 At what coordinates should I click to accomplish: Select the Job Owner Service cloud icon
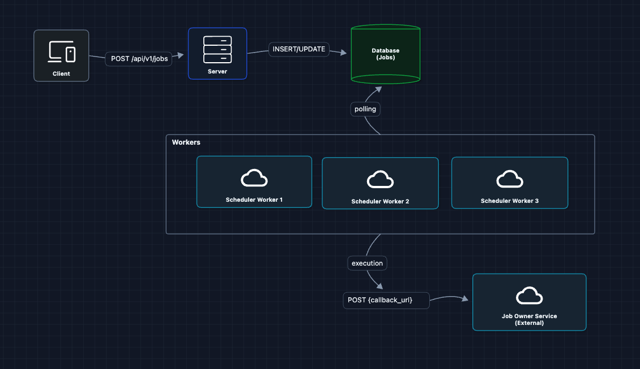tap(529, 296)
